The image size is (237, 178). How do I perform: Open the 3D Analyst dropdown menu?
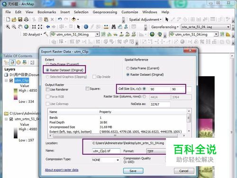(32, 34)
